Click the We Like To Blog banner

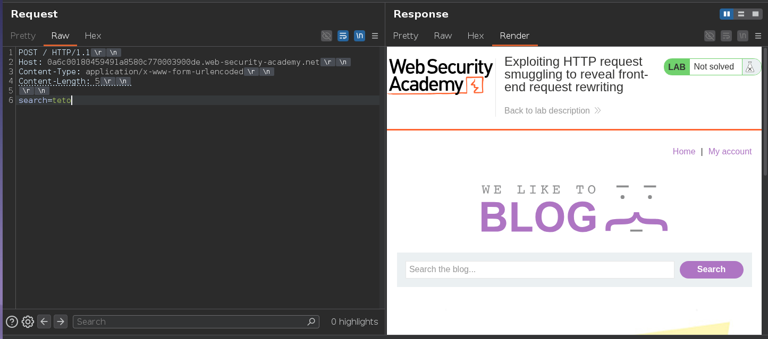pos(574,208)
